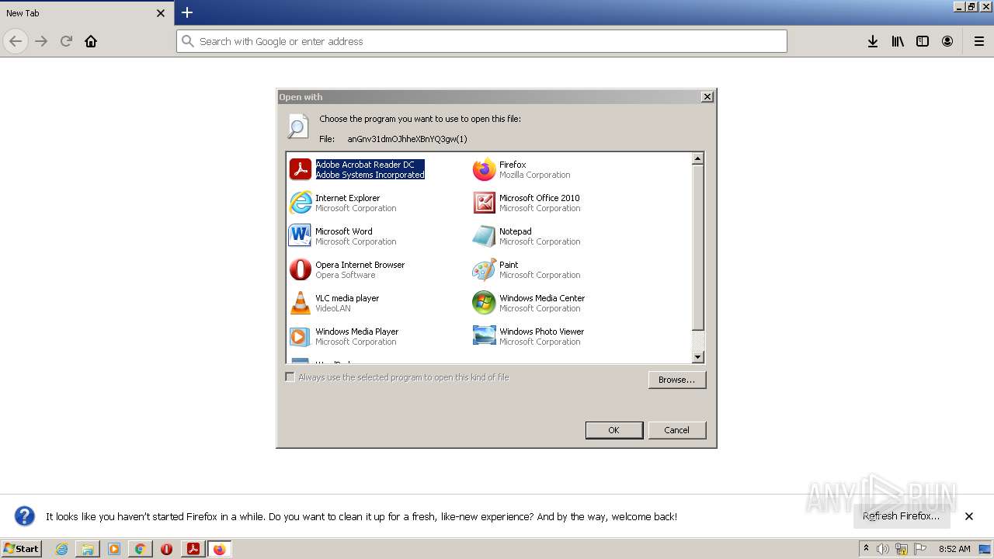994x559 pixels.
Task: Select the Internet Explorer icon in the list
Action: pos(300,203)
